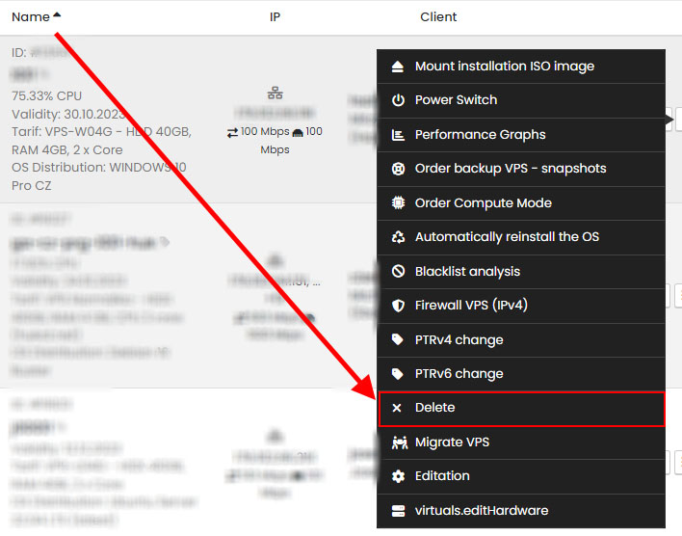Click the recycle icon for OS reinstall
682x536 pixels.
coord(398,237)
